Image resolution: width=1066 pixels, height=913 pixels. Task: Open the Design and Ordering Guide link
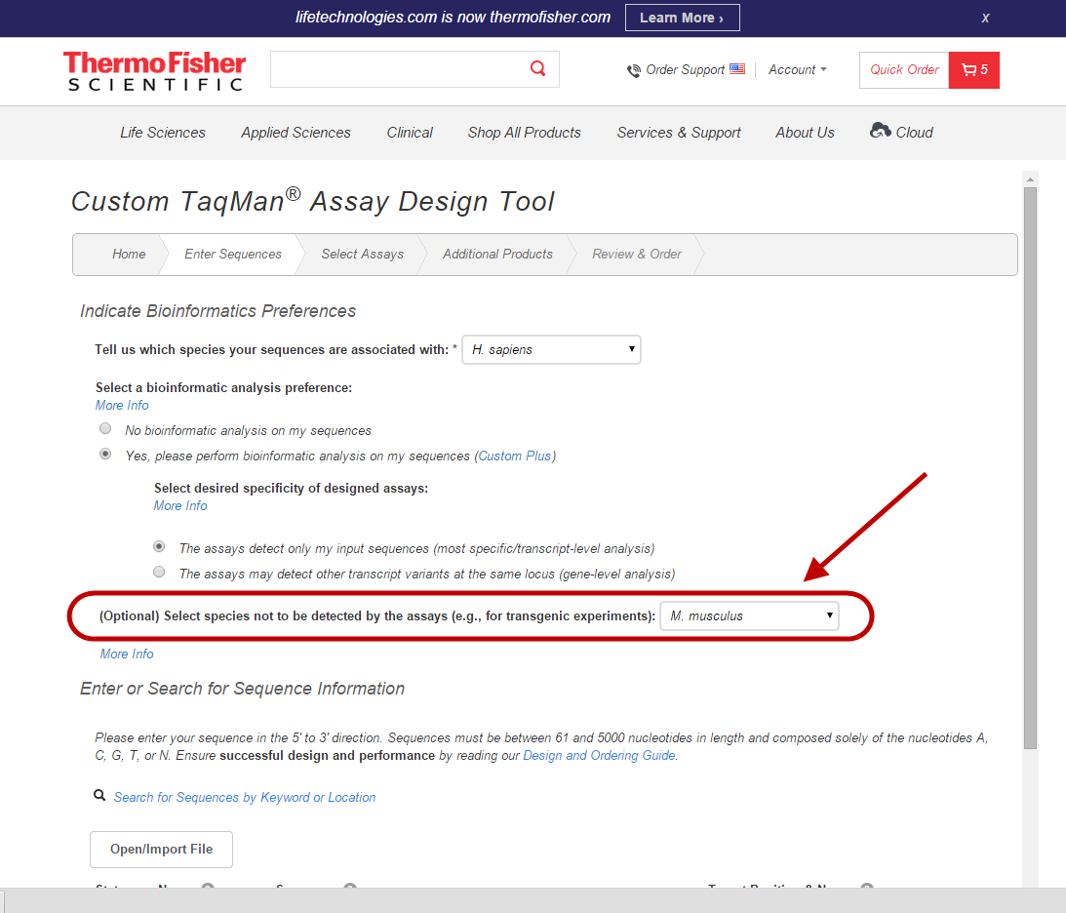click(x=599, y=756)
